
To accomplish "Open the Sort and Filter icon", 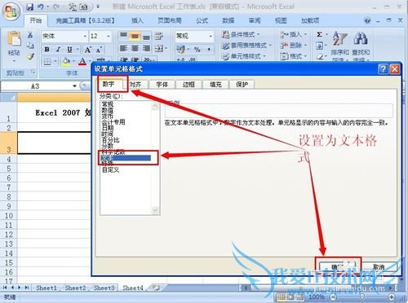I will click(339, 39).
